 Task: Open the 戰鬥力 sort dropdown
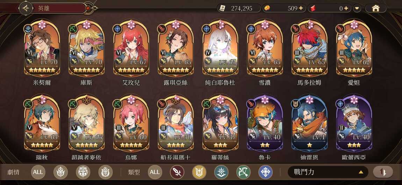(328, 172)
